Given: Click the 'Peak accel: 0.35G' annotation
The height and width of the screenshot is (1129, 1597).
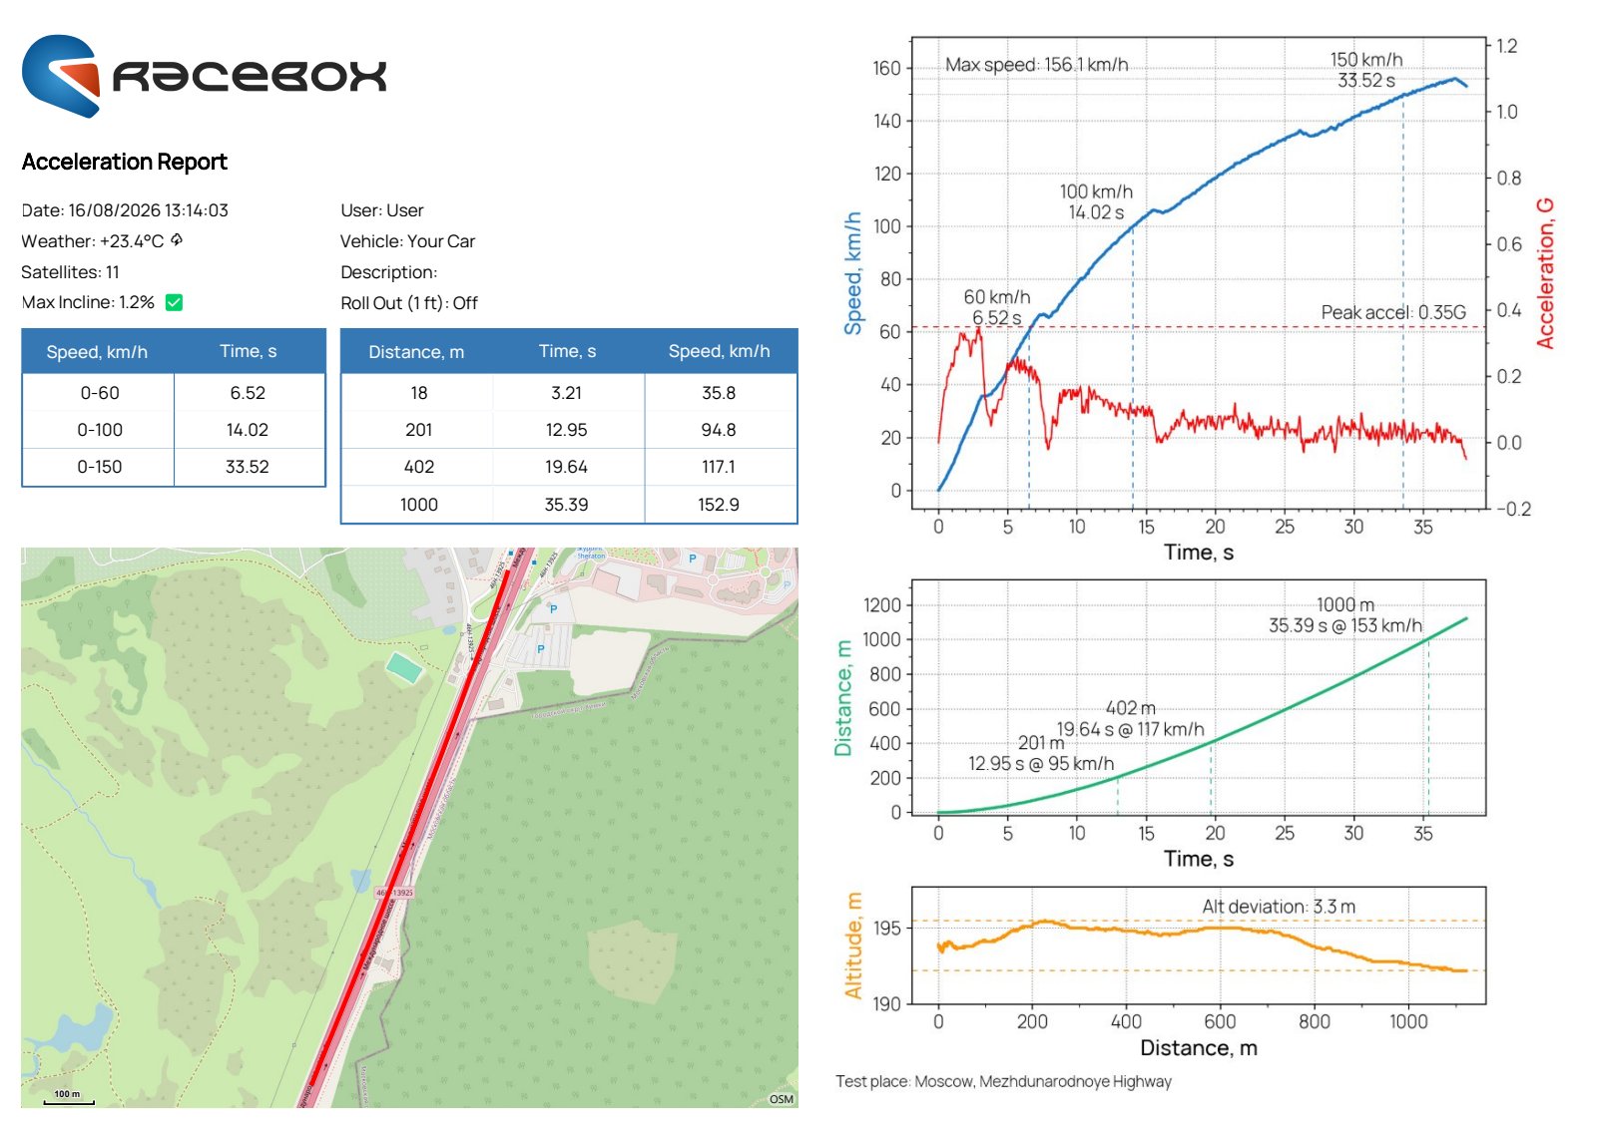Looking at the screenshot, I should pos(1393,312).
